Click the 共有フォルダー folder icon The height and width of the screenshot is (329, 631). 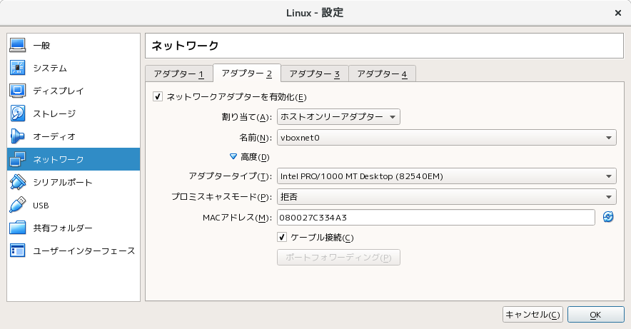click(x=18, y=228)
